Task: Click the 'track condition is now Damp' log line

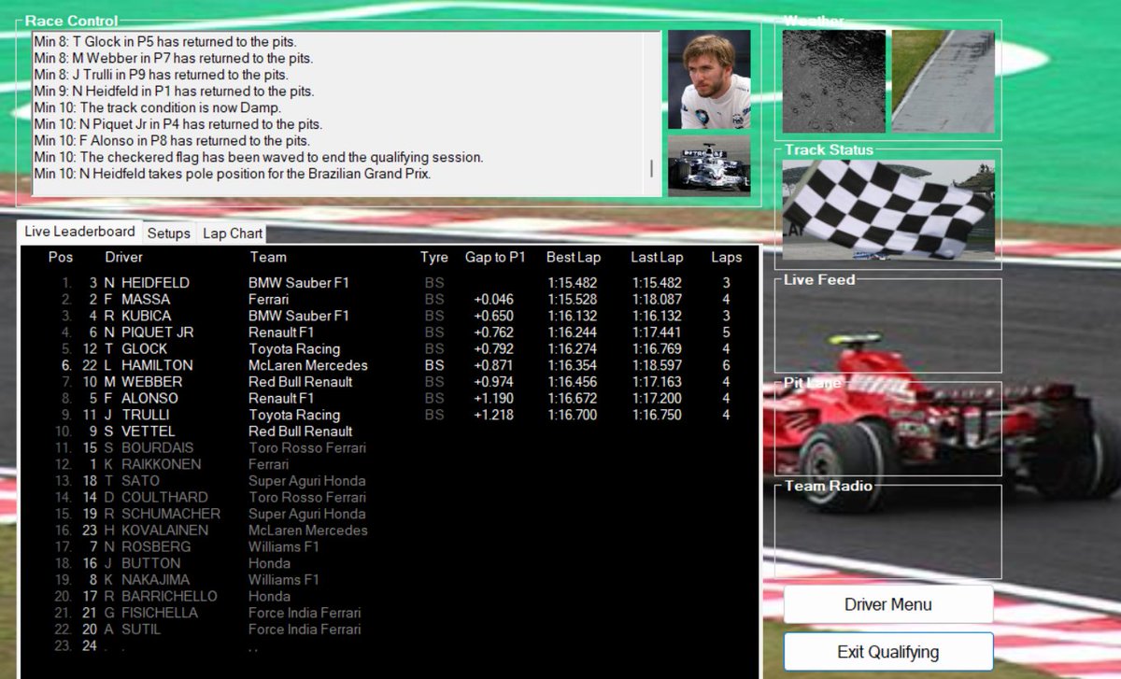Action: tap(157, 107)
